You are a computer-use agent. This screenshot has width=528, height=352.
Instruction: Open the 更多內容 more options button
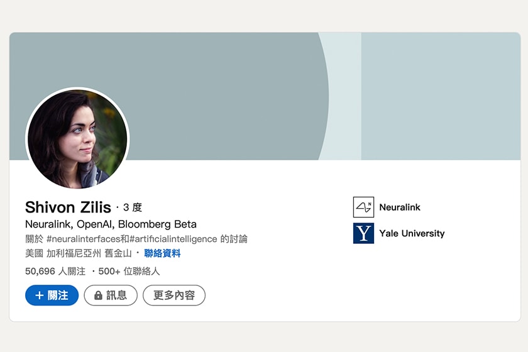[174, 295]
